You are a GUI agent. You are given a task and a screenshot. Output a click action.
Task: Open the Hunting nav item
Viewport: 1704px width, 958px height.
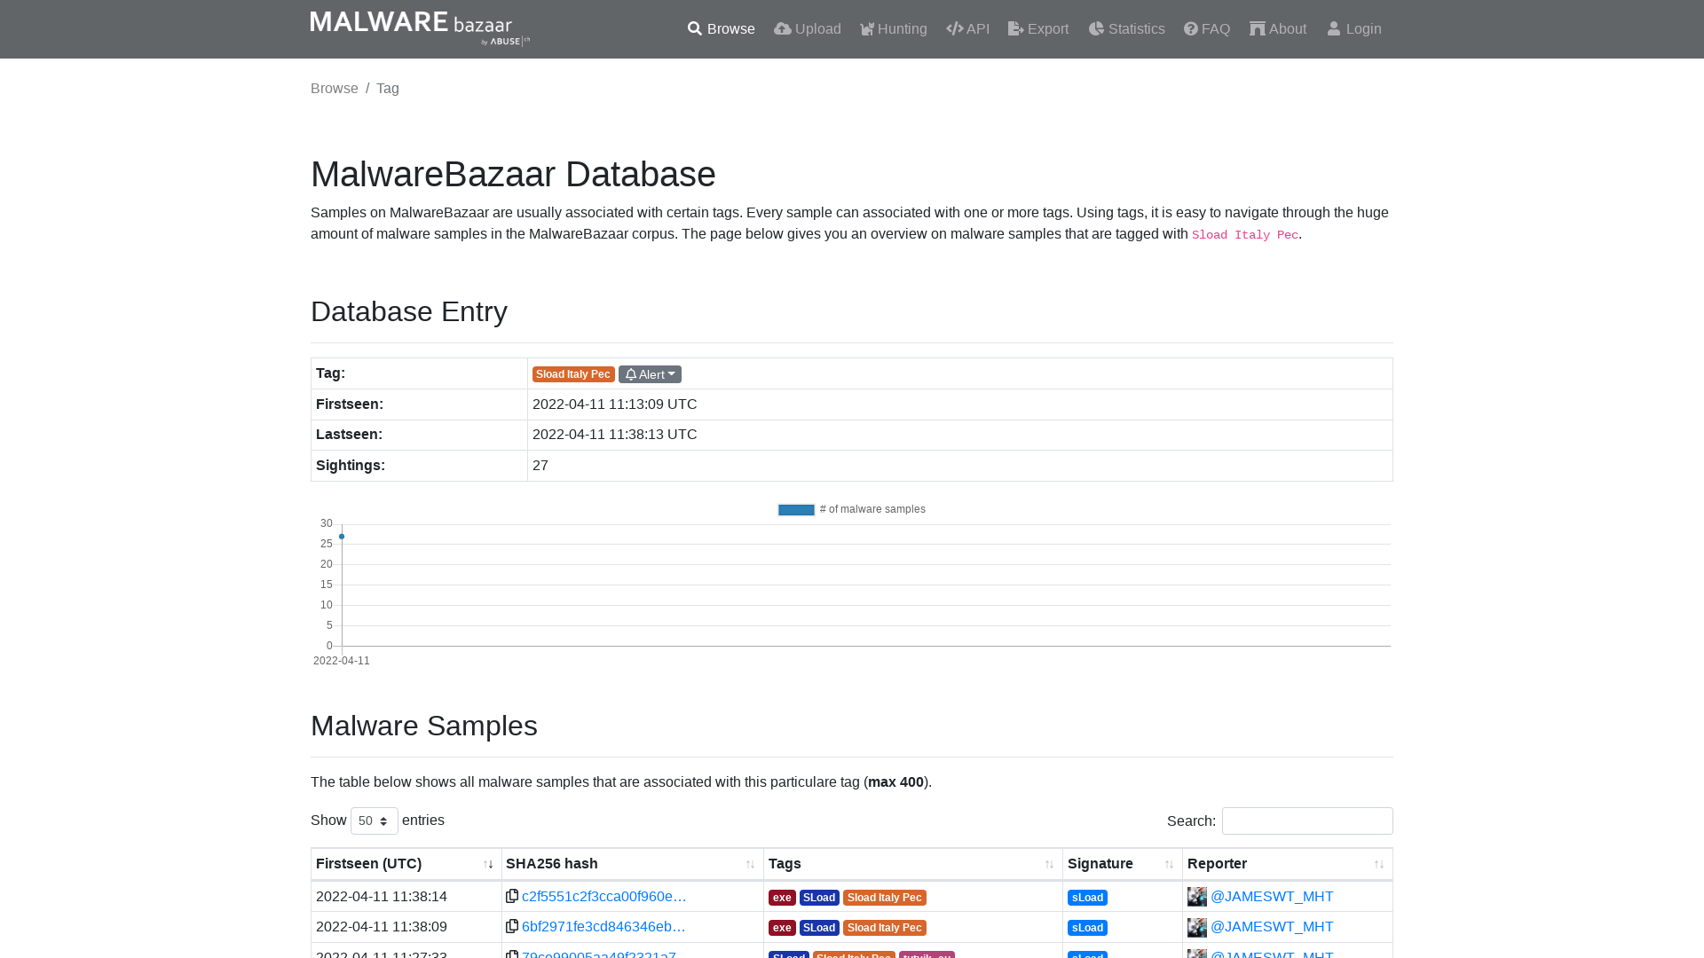(893, 29)
